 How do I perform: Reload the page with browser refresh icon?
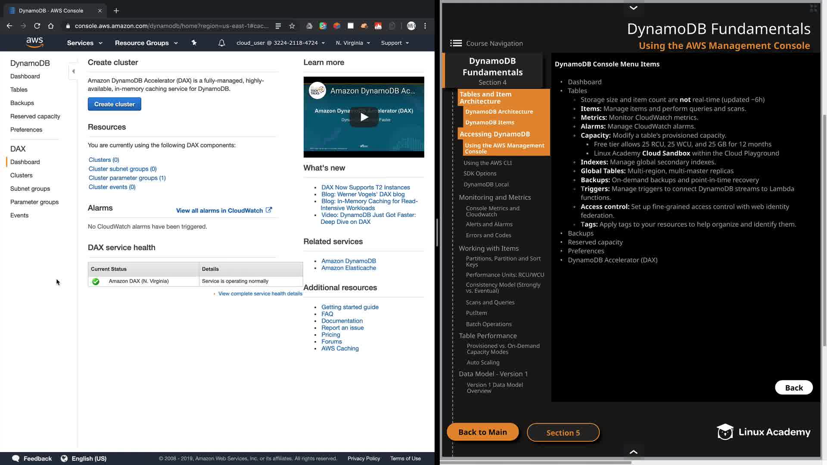[x=37, y=26]
